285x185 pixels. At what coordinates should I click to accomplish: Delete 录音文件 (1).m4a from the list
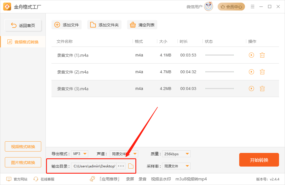pyautogui.click(x=262, y=55)
